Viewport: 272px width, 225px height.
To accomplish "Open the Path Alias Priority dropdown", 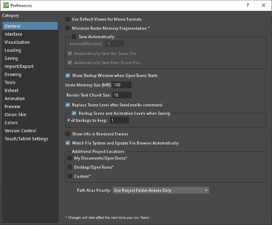I will [161, 190].
